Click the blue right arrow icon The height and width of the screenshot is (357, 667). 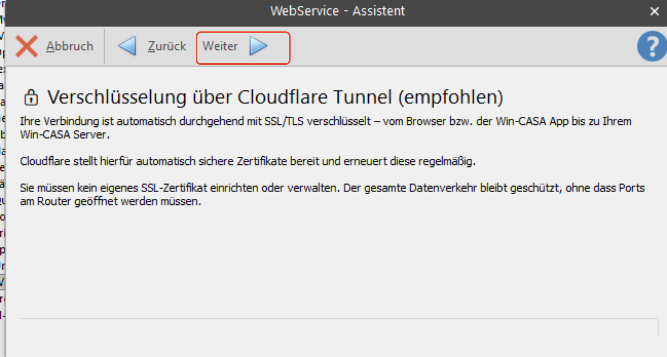click(258, 46)
